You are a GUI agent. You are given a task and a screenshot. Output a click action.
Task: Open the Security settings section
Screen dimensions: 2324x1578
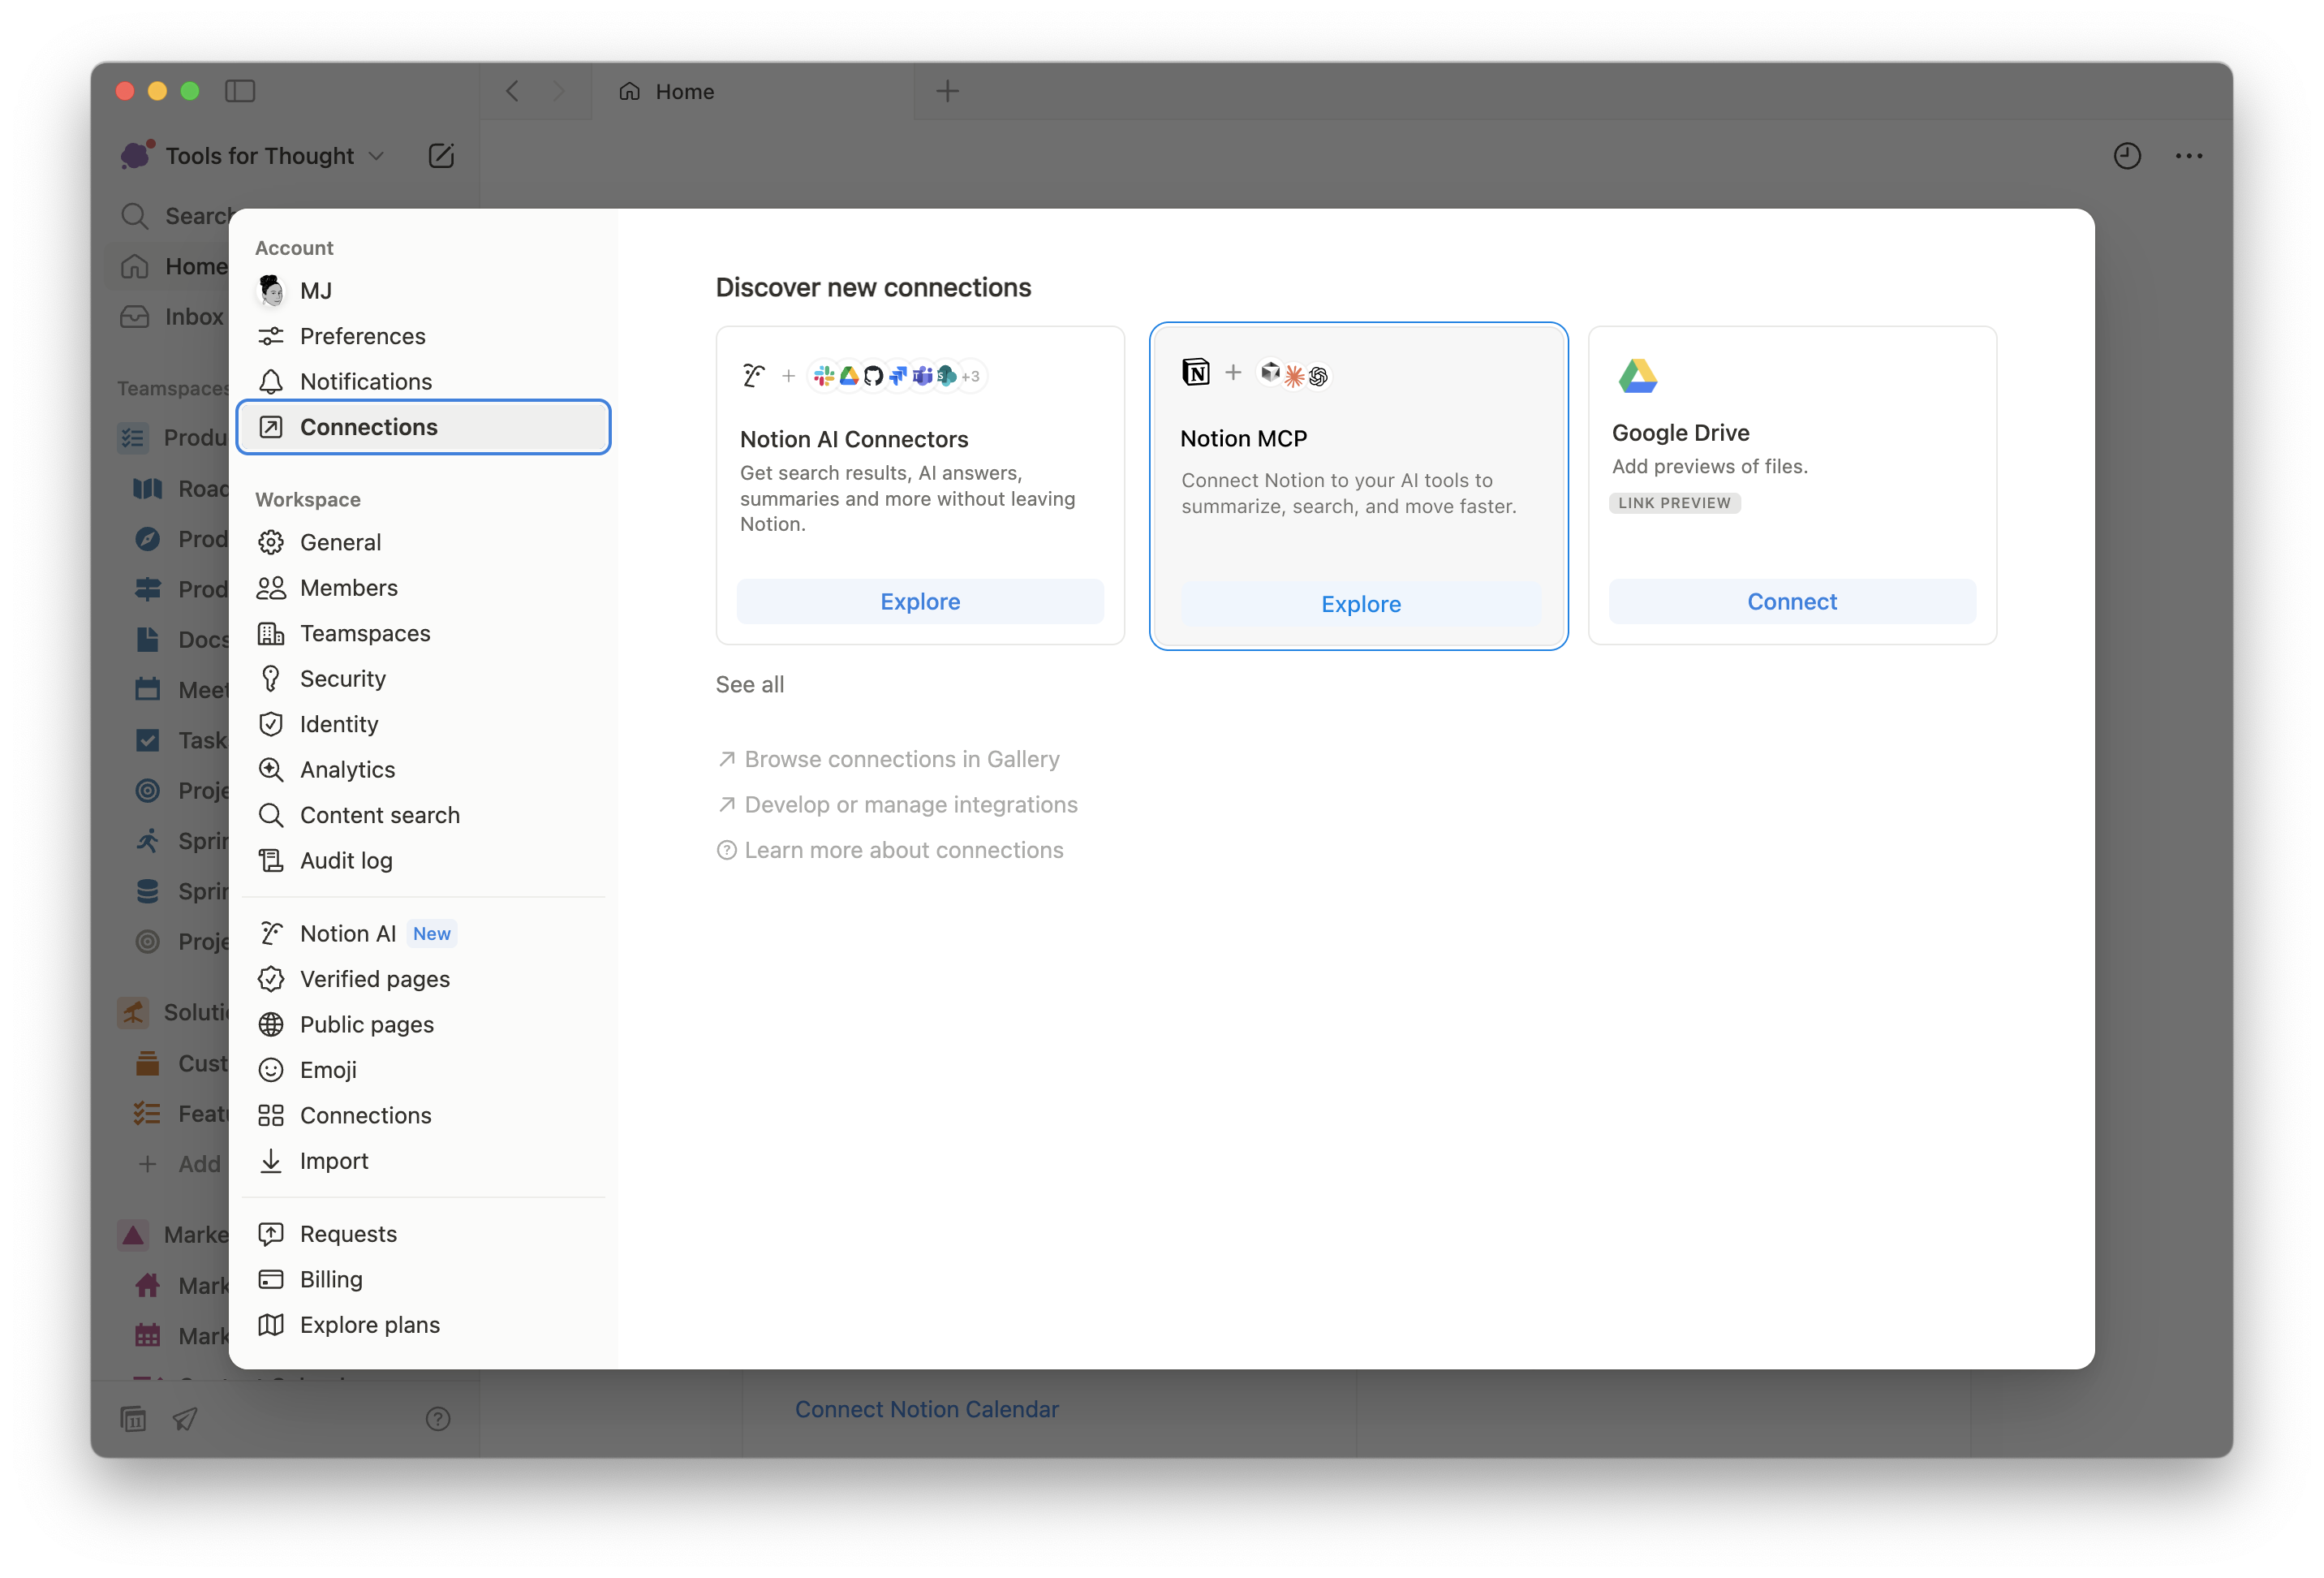tap(342, 679)
